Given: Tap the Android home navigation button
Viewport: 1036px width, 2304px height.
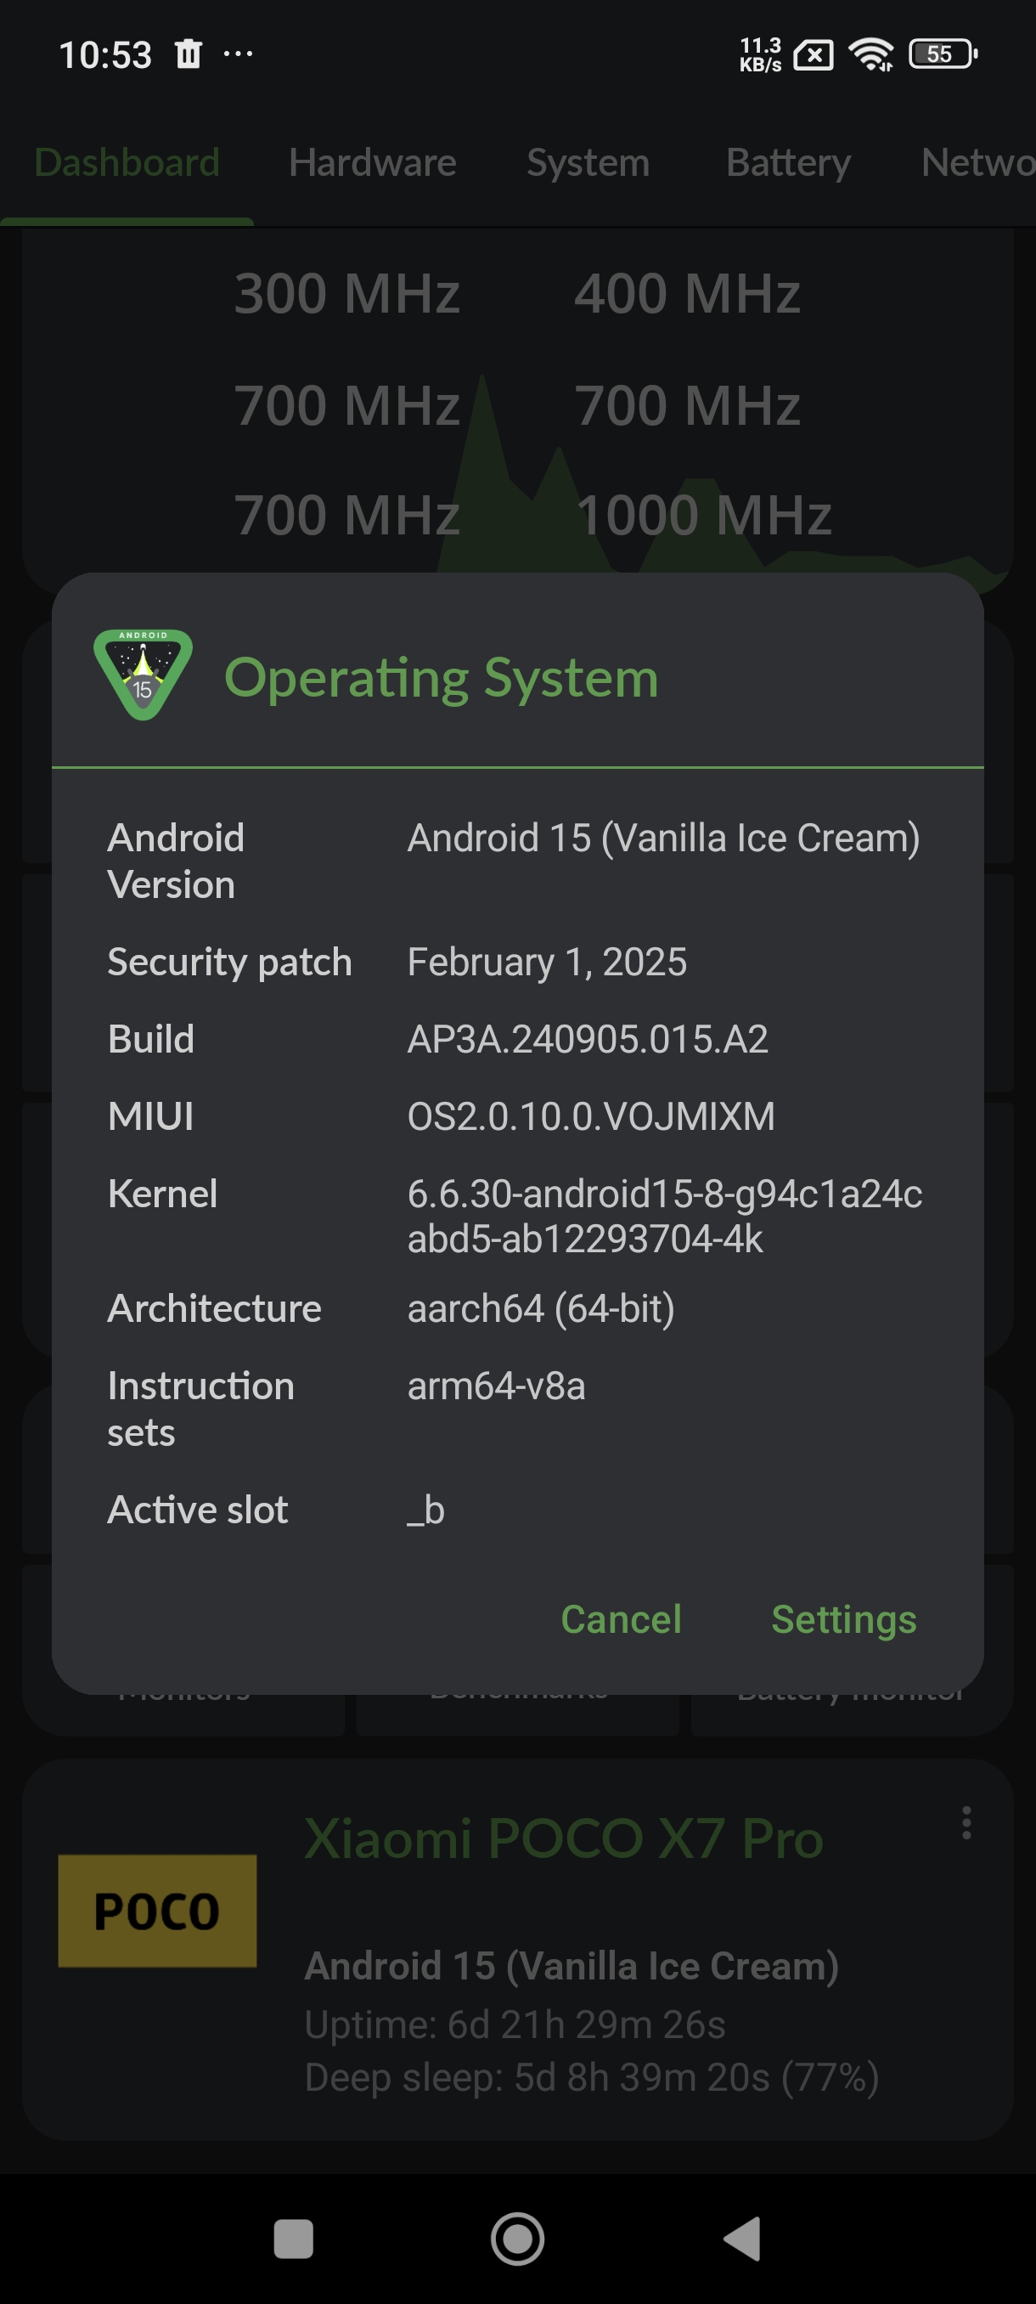Looking at the screenshot, I should click(x=517, y=2239).
